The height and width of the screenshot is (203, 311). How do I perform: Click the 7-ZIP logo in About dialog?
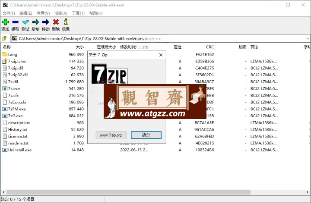(x=109, y=74)
